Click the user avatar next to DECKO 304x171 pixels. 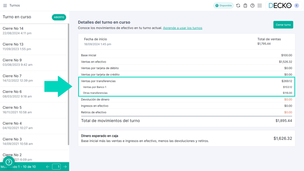tap(296, 5)
